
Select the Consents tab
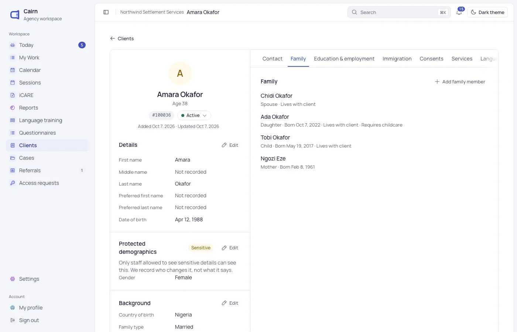point(431,59)
